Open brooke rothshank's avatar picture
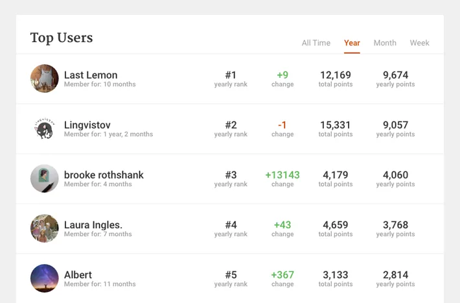 pos(44,178)
